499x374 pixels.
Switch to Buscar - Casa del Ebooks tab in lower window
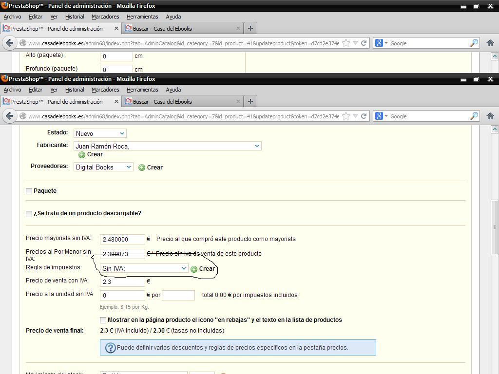point(183,101)
